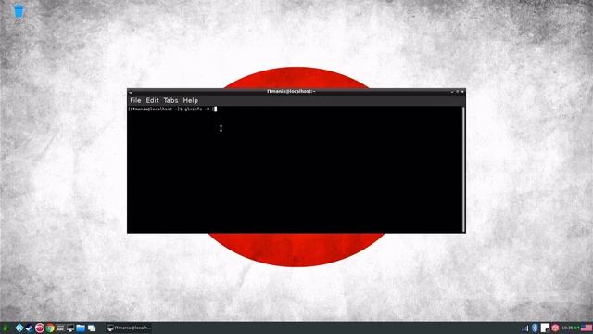Click the glxinfo command line in terminal
This screenshot has height=334, width=593.
pyautogui.click(x=172, y=109)
